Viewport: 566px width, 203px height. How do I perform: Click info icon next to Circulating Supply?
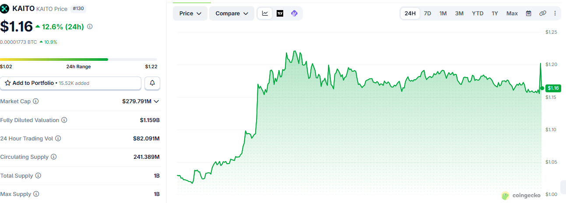(54, 157)
